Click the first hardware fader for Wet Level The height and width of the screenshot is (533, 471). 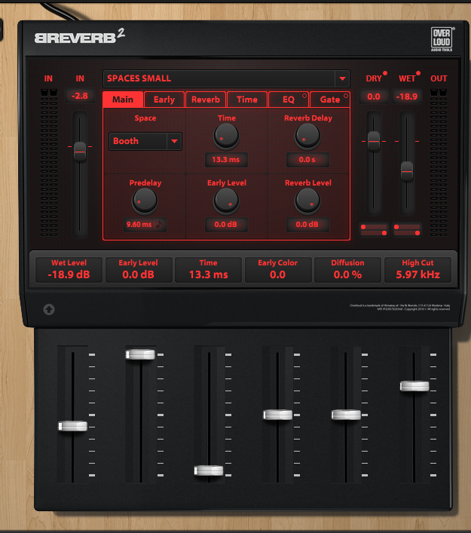tap(73, 426)
